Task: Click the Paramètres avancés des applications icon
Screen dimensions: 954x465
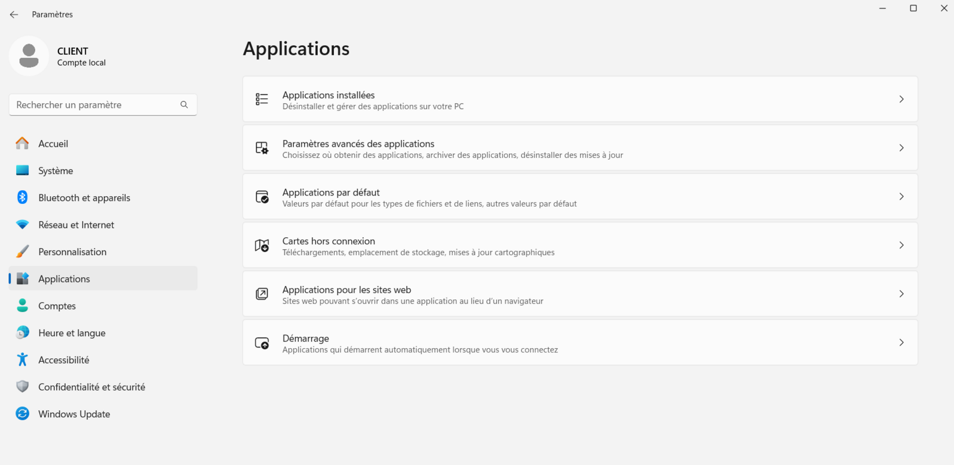Action: [262, 148]
